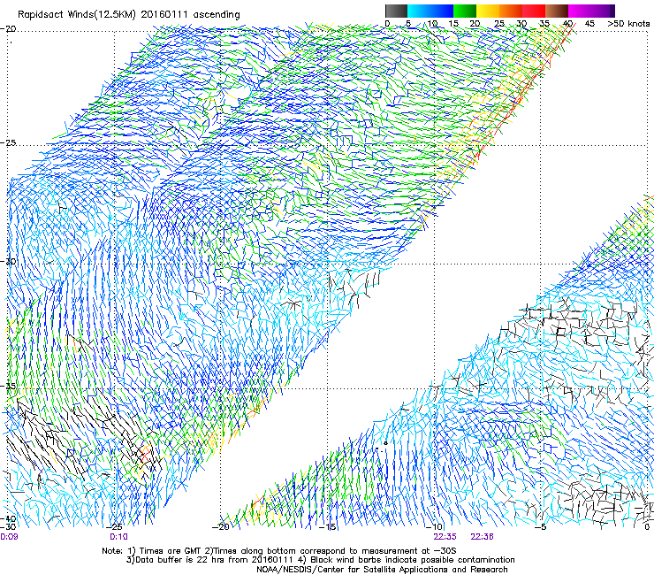Click the purple "0:10" overpass time
Viewport: 654px width, 575px height.
[119, 537]
